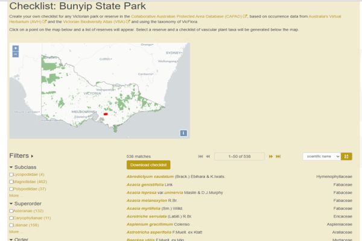Open Acacia myrtifolia taxon page
Image resolution: width=362 pixels, height=241 pixels.
point(144,208)
